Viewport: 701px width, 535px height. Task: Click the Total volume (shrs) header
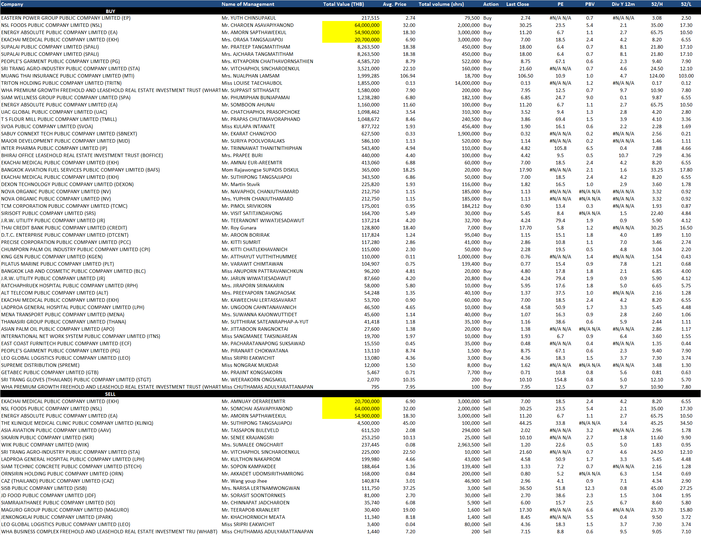click(441, 4)
